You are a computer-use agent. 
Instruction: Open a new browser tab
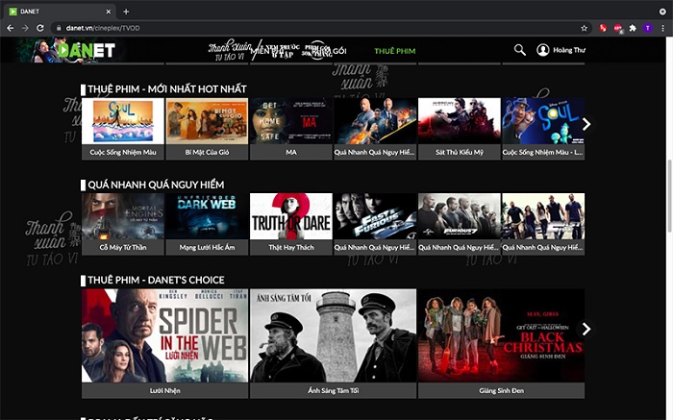[x=126, y=11]
